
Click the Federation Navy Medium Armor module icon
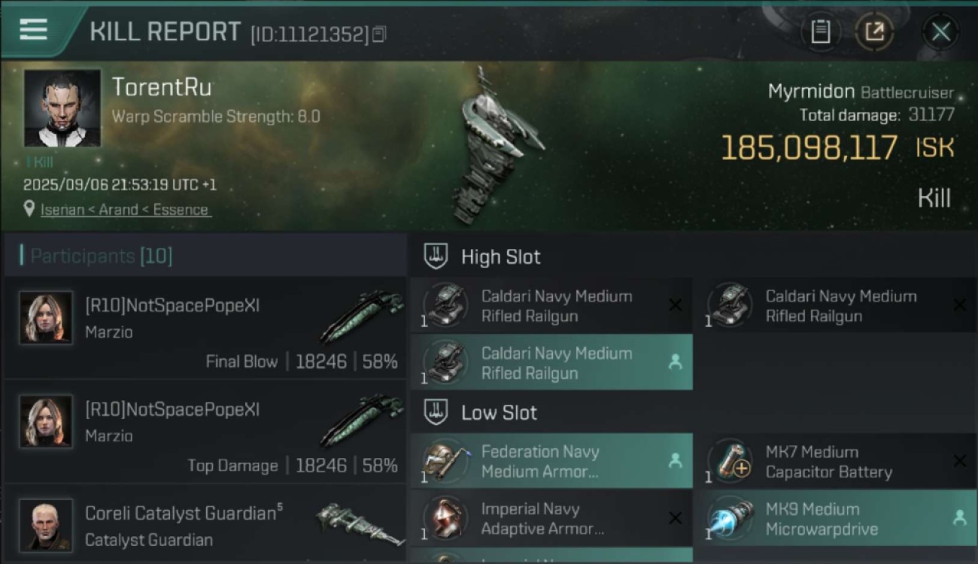click(x=444, y=462)
